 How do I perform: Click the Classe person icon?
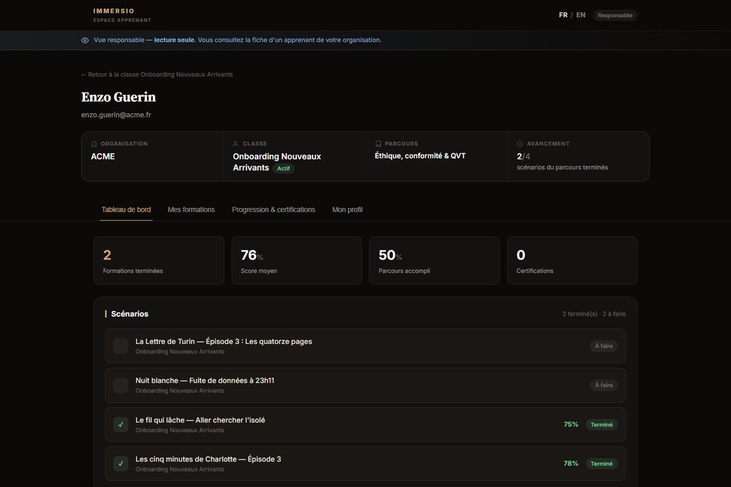236,144
